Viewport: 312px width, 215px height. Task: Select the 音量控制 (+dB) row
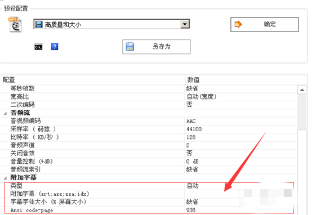click(x=149, y=162)
